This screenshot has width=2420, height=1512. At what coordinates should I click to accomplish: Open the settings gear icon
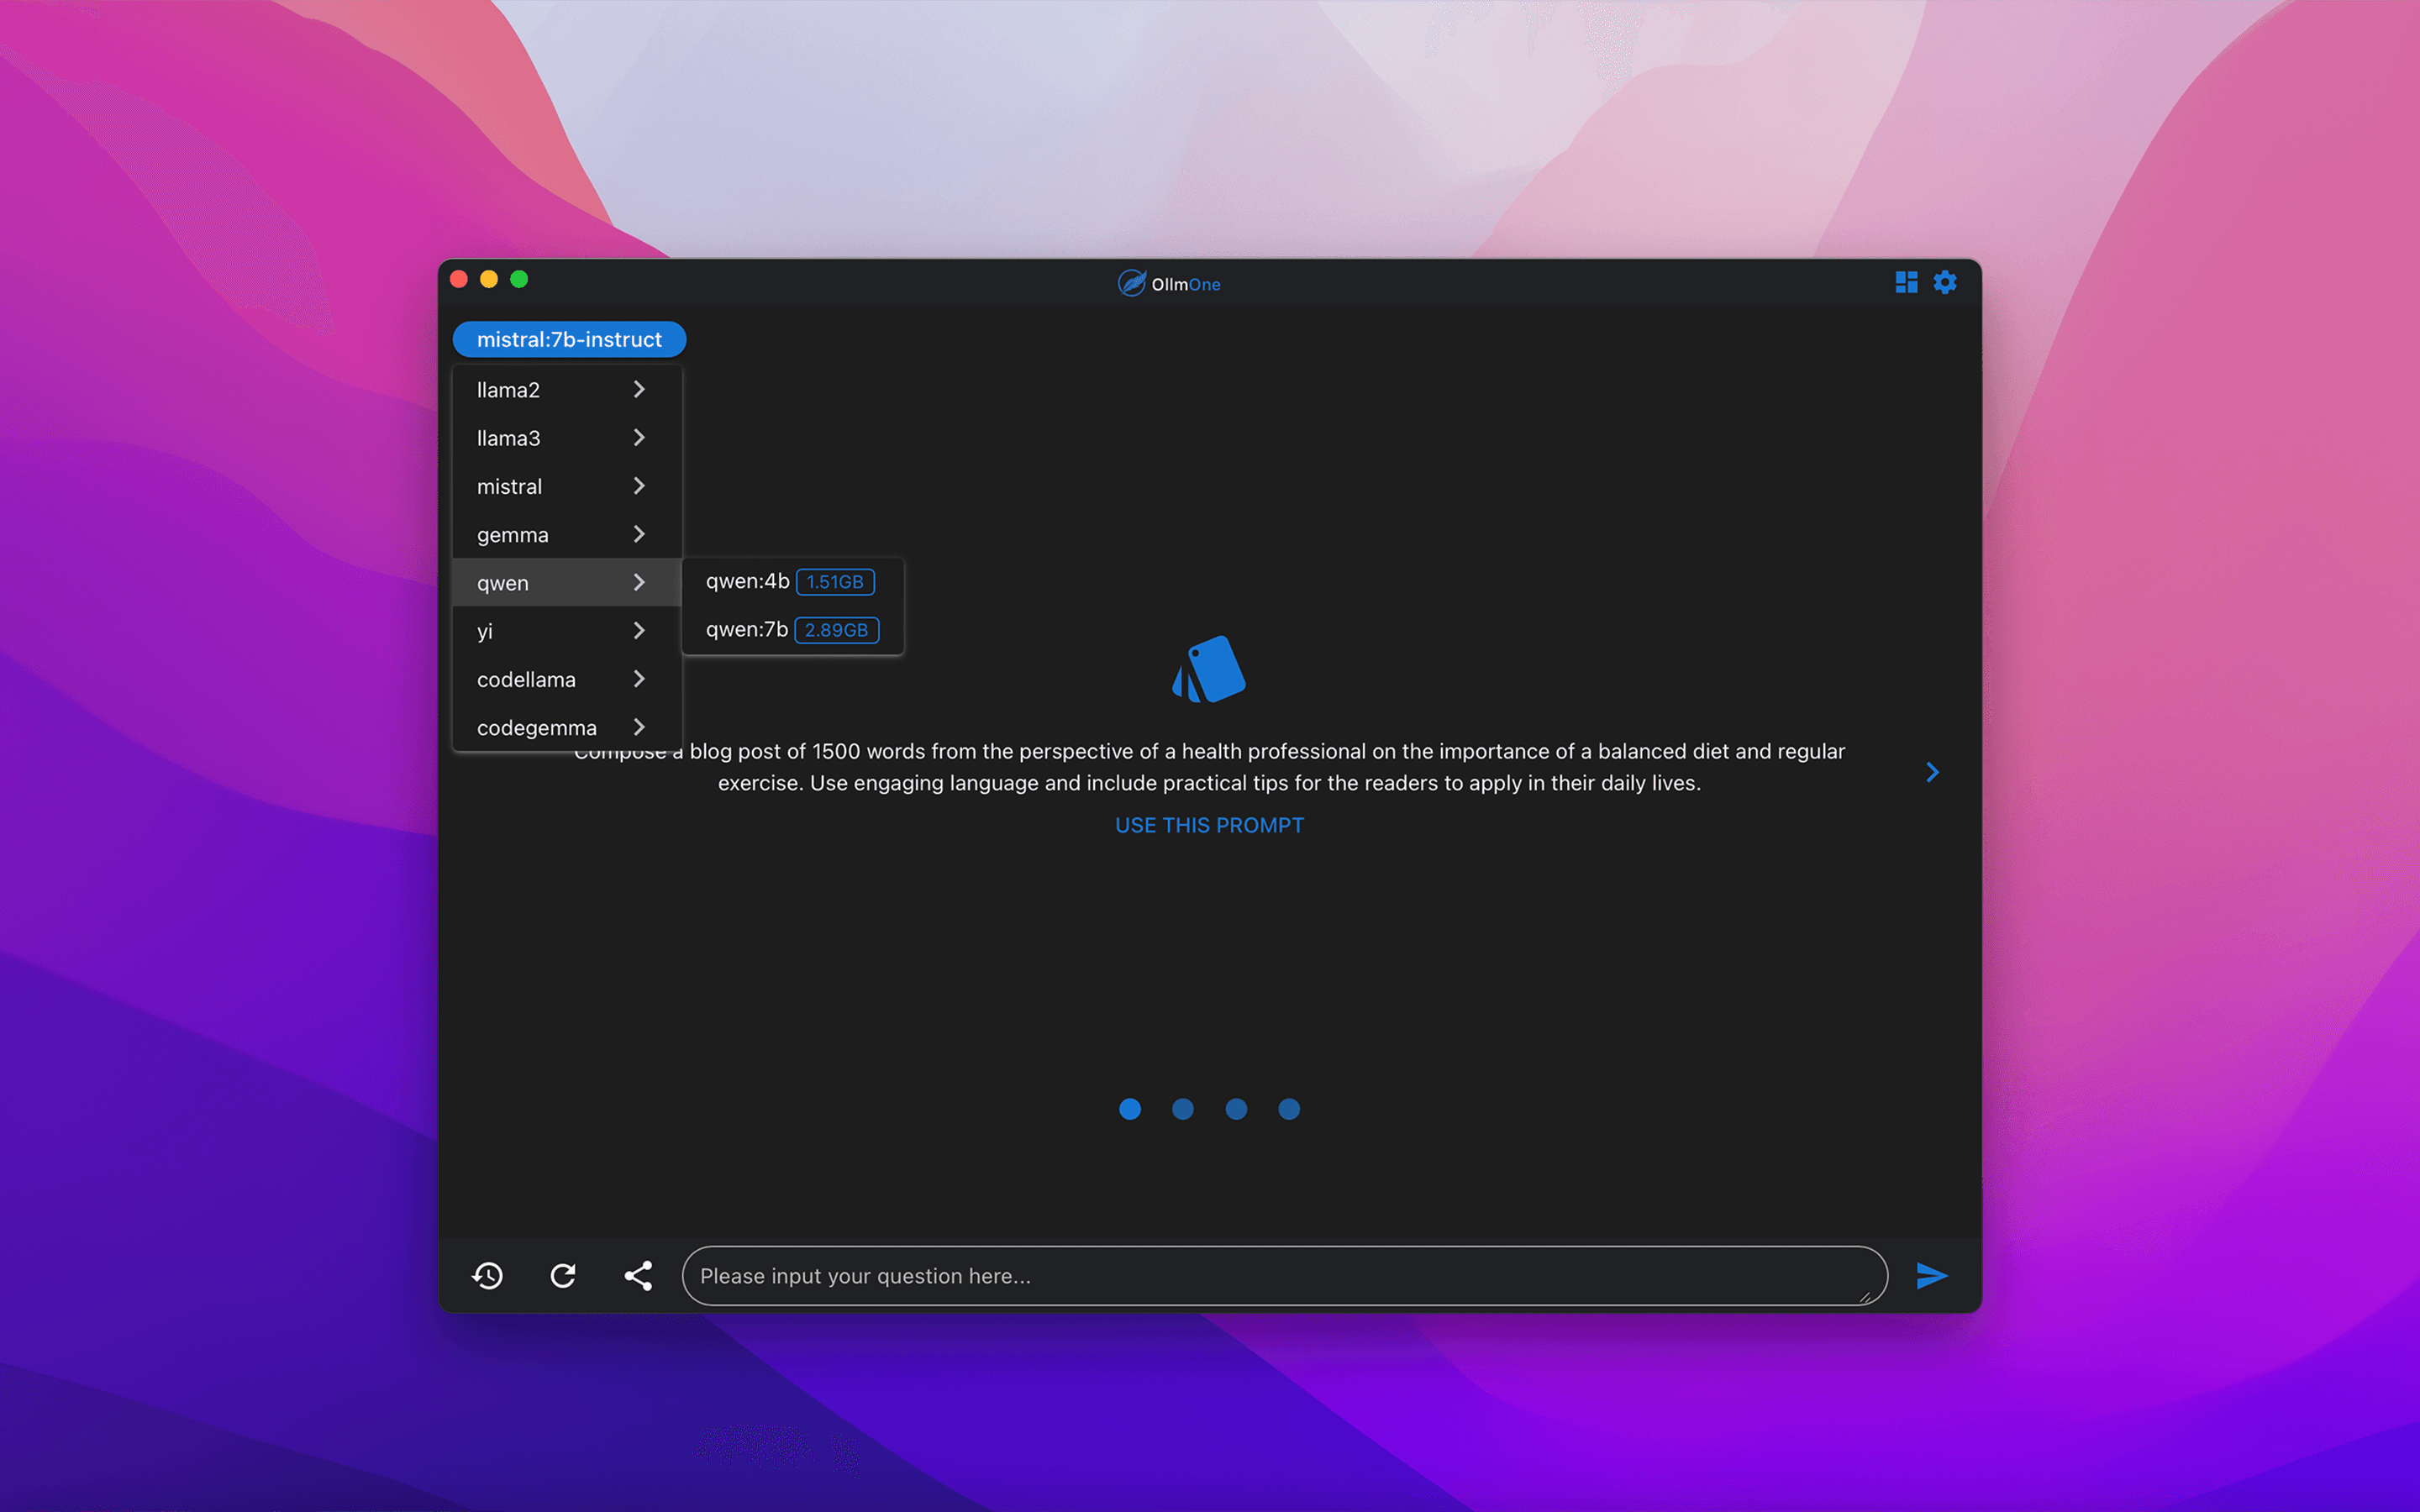(1944, 283)
